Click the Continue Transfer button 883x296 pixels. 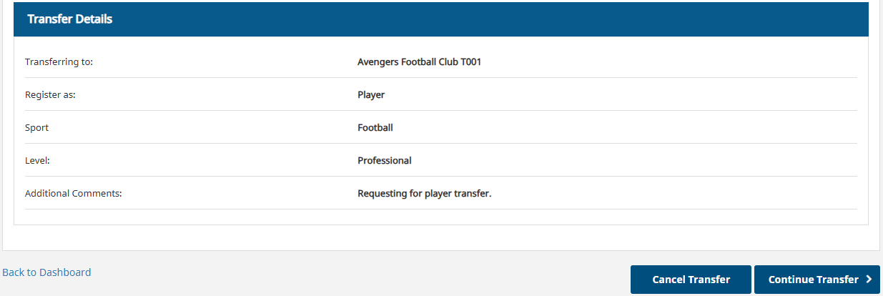[x=817, y=280]
